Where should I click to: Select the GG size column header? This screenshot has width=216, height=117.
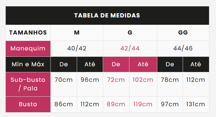click(x=183, y=33)
